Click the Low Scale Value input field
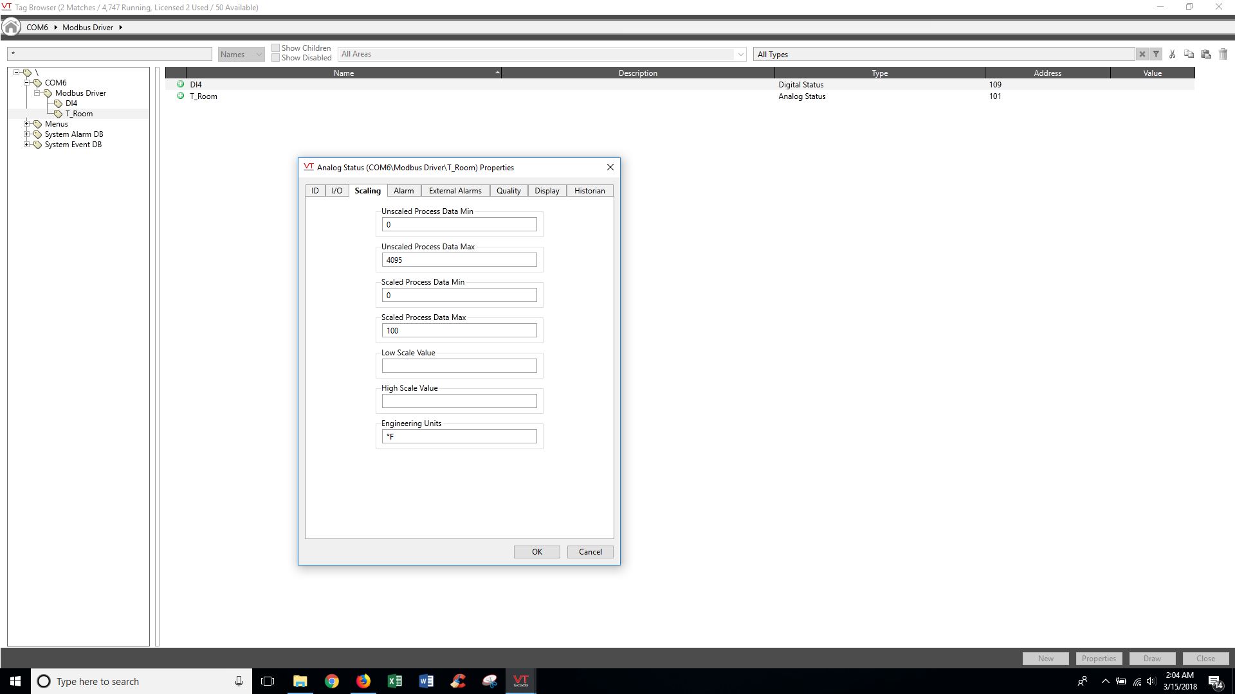Viewport: 1235px width, 694px height. point(459,366)
